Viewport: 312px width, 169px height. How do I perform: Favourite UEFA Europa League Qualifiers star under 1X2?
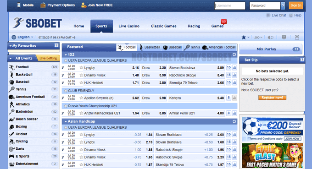[x=66, y=60]
